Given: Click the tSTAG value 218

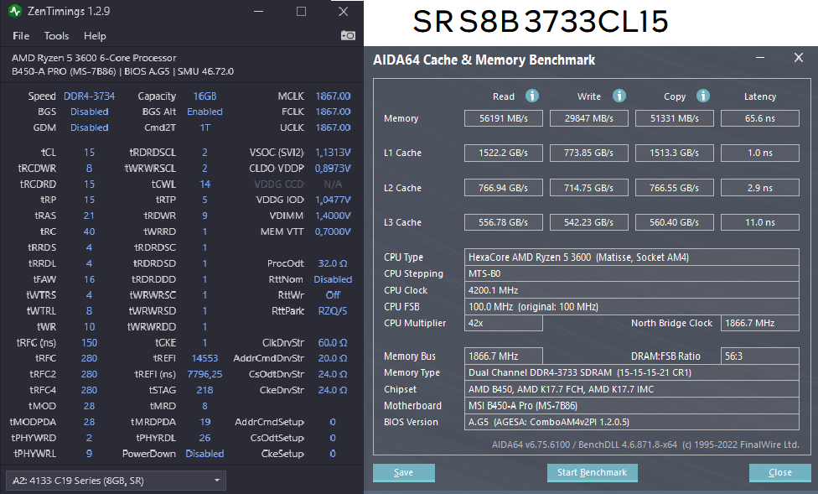Looking at the screenshot, I should [x=204, y=390].
